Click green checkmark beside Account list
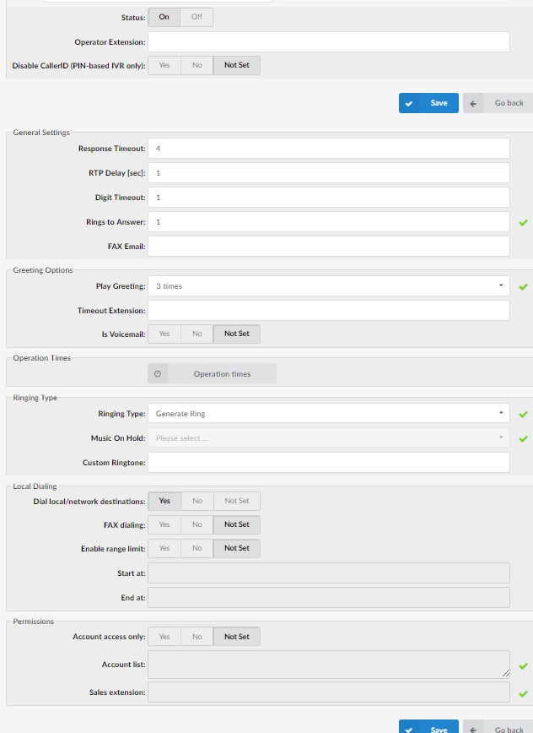533x733 pixels. (x=523, y=665)
